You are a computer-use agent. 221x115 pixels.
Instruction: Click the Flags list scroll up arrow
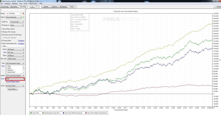coord(23,66)
